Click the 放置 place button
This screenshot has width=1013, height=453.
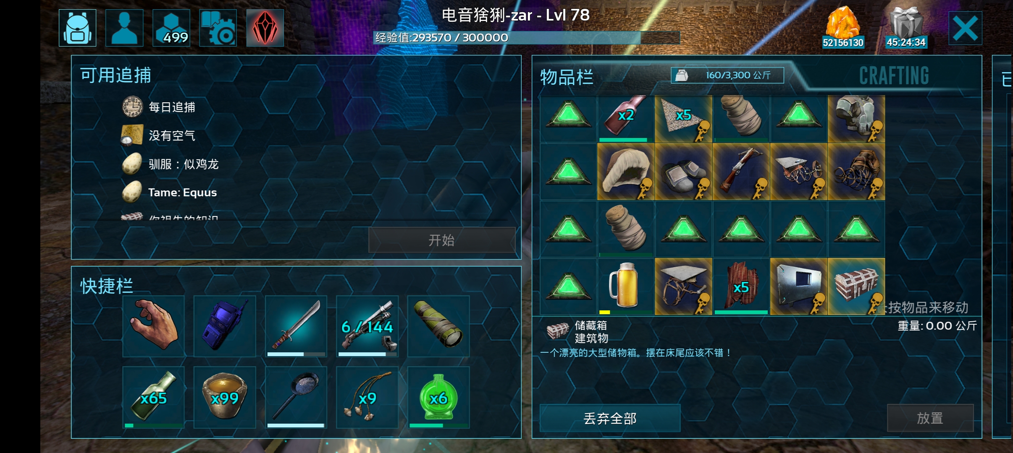[930, 418]
